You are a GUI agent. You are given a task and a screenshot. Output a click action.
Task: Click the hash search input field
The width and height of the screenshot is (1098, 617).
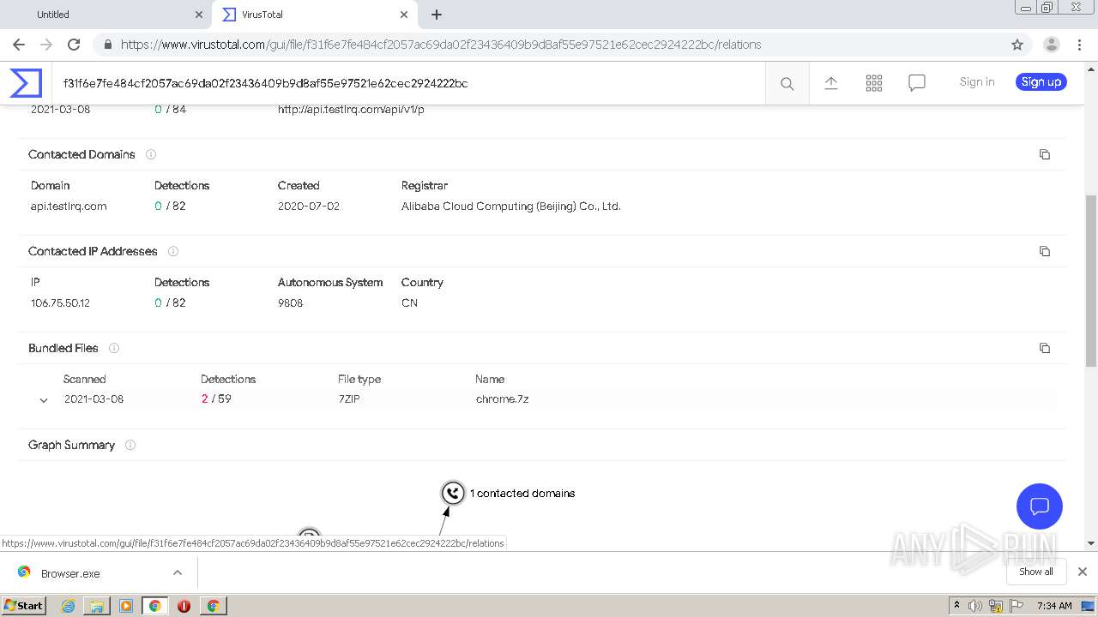pos(408,83)
